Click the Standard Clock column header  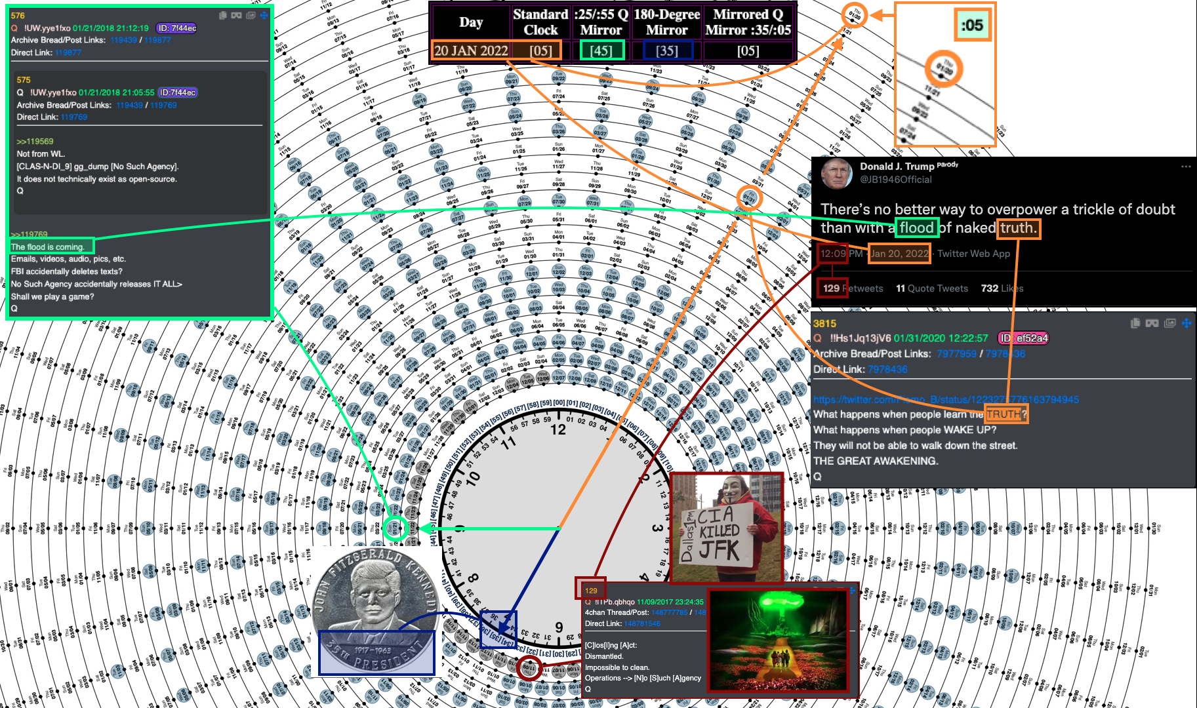tap(540, 22)
